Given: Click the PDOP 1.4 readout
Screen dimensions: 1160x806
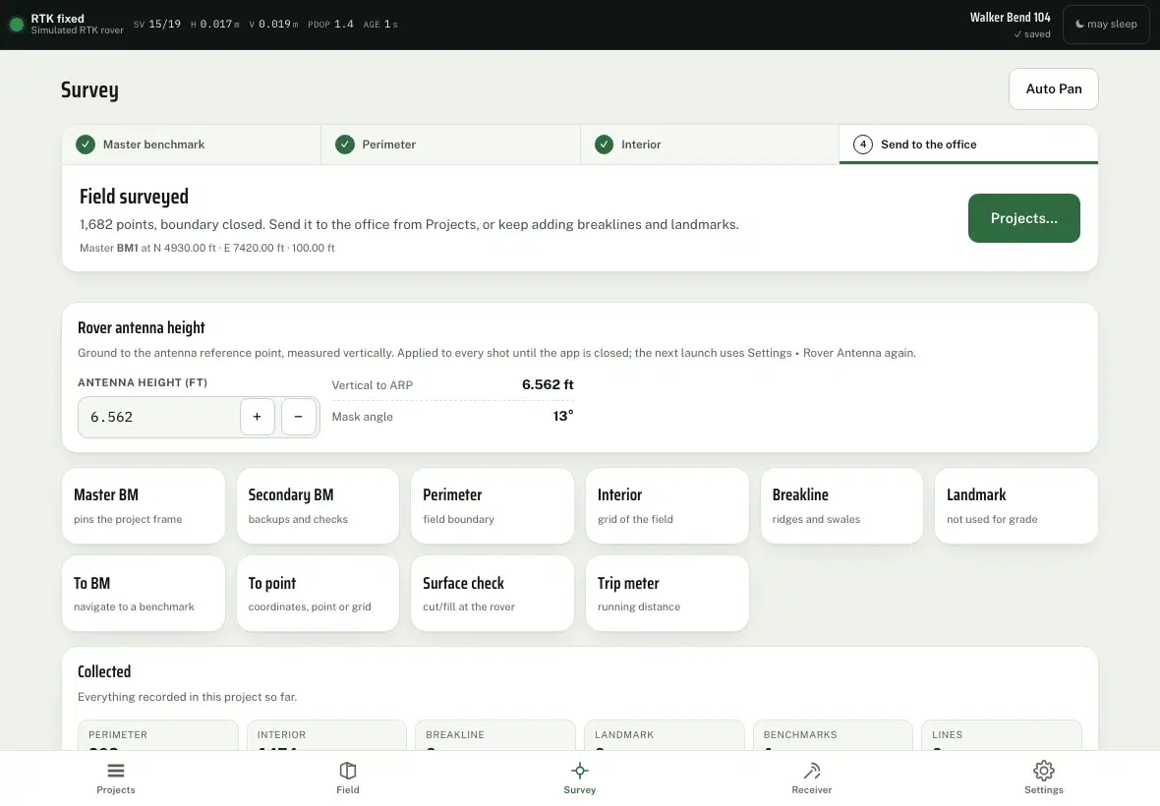Looking at the screenshot, I should point(330,25).
